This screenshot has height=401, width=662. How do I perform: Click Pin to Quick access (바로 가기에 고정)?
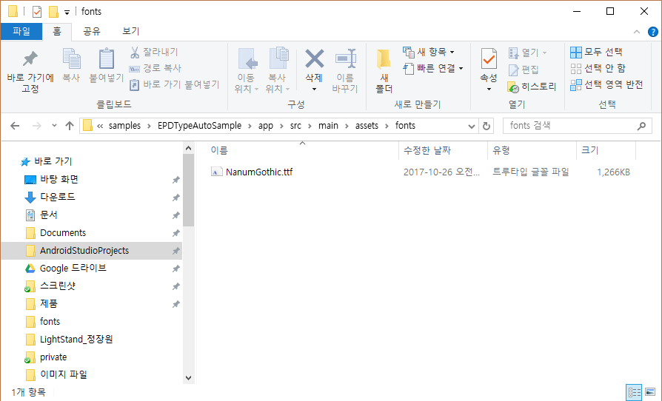30,71
